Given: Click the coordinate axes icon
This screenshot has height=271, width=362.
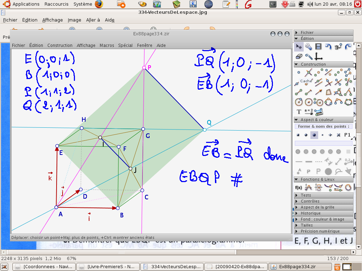Looking at the screenshot, I should tap(319, 56).
